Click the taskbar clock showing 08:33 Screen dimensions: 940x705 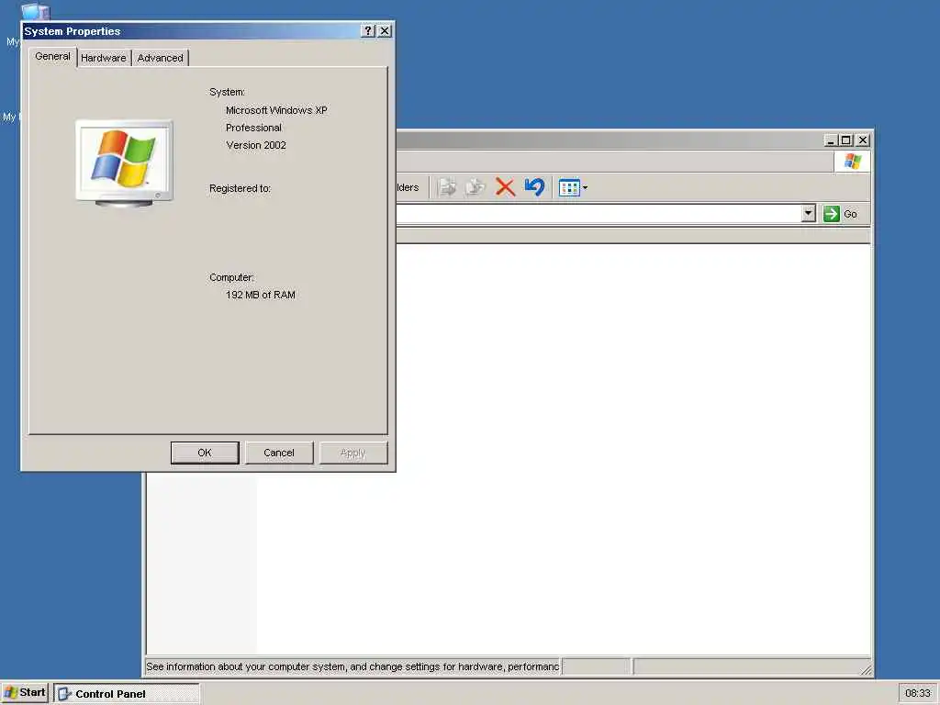coord(917,694)
